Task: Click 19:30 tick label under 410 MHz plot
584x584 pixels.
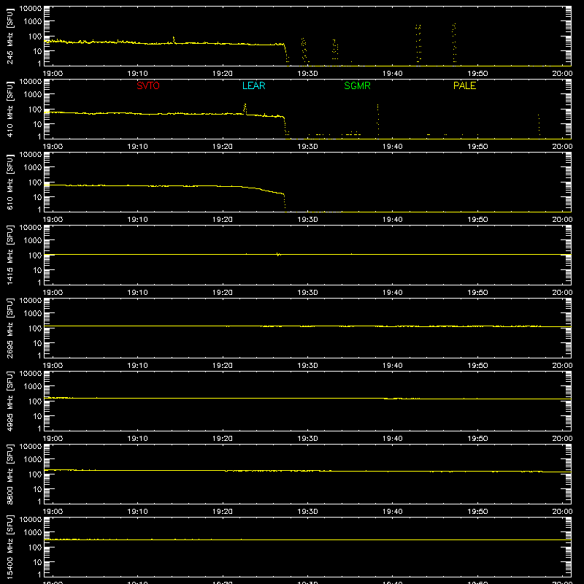Action: click(307, 147)
